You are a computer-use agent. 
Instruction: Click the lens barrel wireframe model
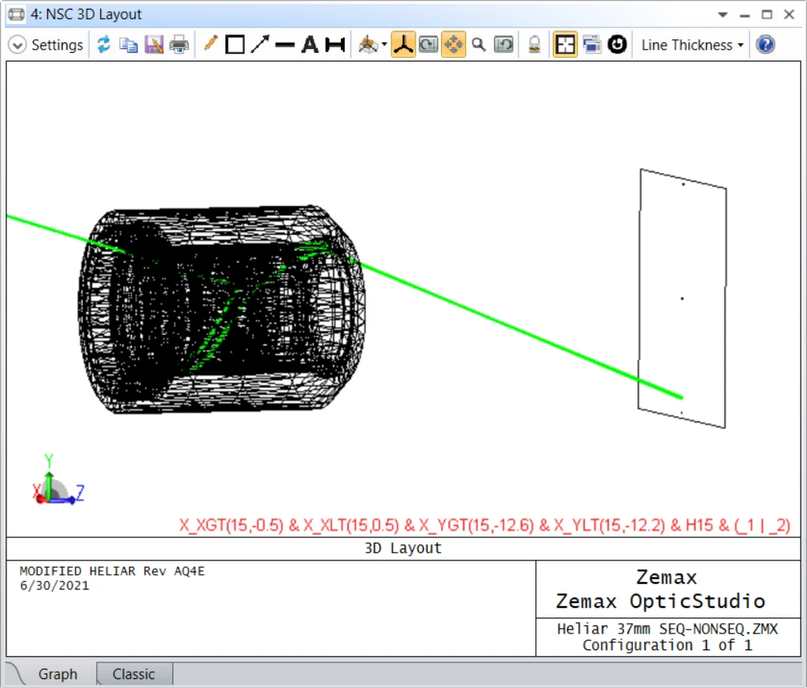[x=221, y=309]
